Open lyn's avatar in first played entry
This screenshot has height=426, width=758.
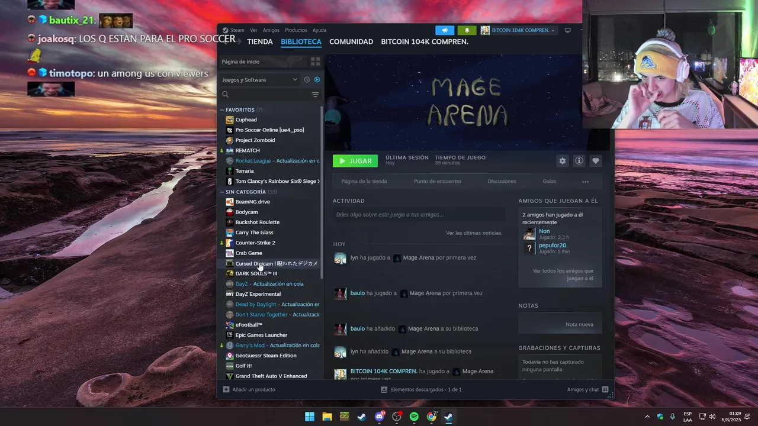(340, 258)
